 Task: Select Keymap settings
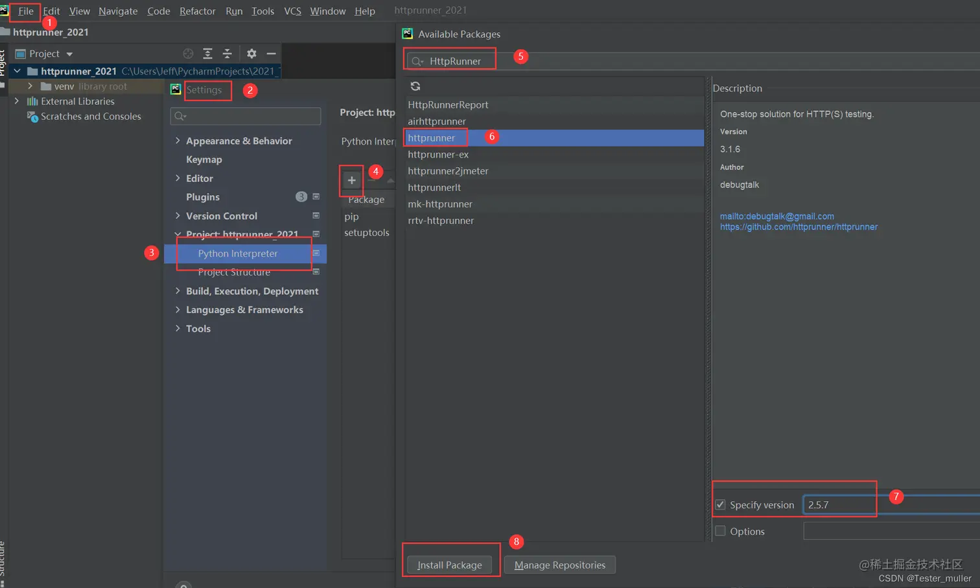point(204,159)
